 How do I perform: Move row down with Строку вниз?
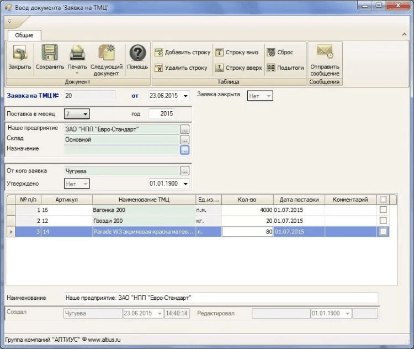238,53
